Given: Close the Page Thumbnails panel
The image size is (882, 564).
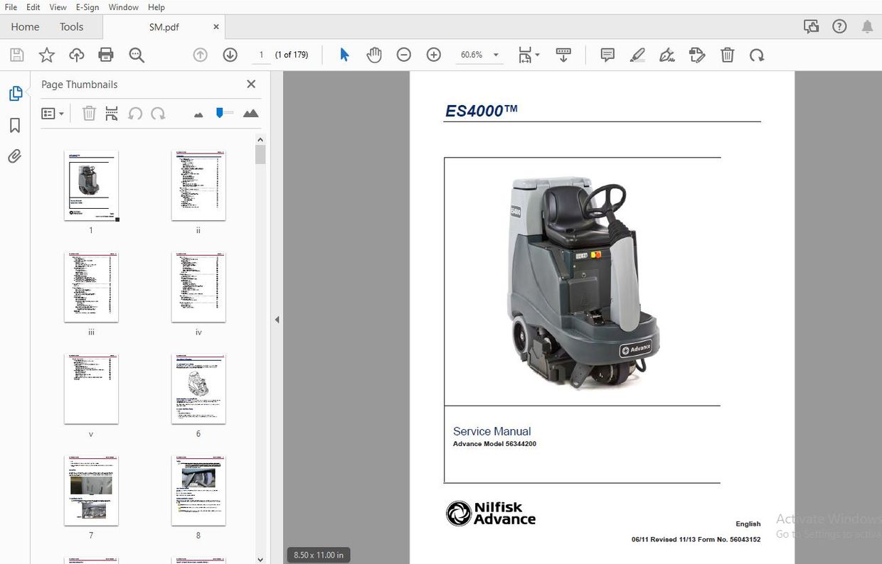Looking at the screenshot, I should pyautogui.click(x=250, y=84).
